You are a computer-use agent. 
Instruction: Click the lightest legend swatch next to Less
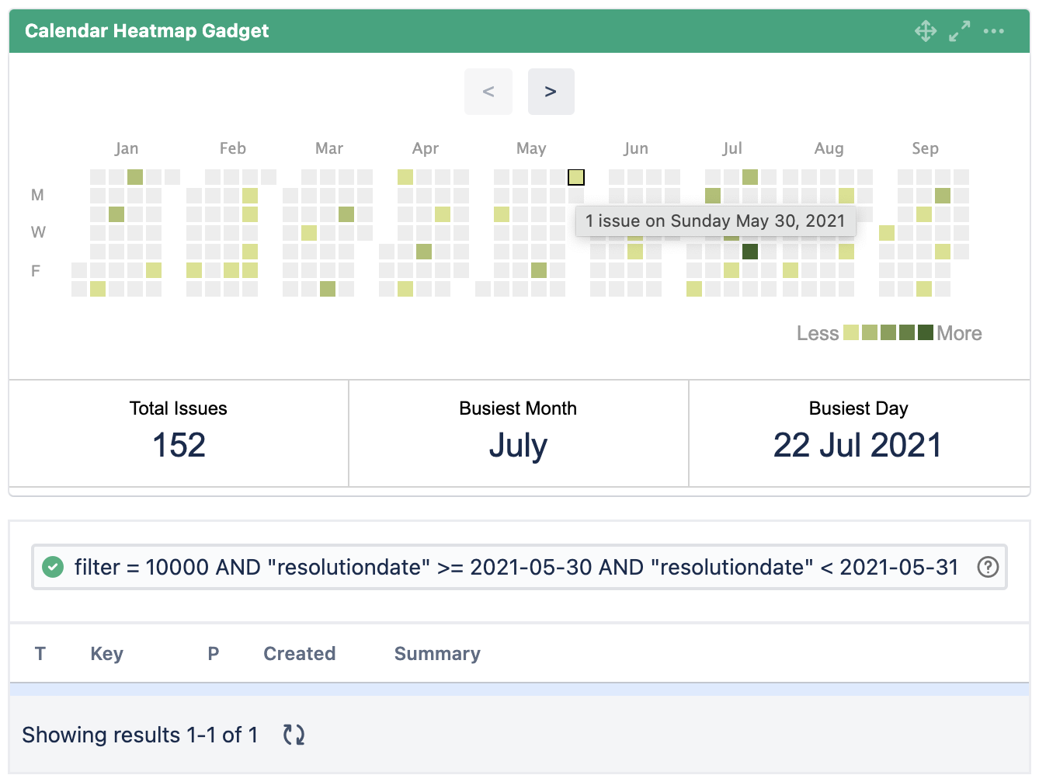(x=851, y=333)
